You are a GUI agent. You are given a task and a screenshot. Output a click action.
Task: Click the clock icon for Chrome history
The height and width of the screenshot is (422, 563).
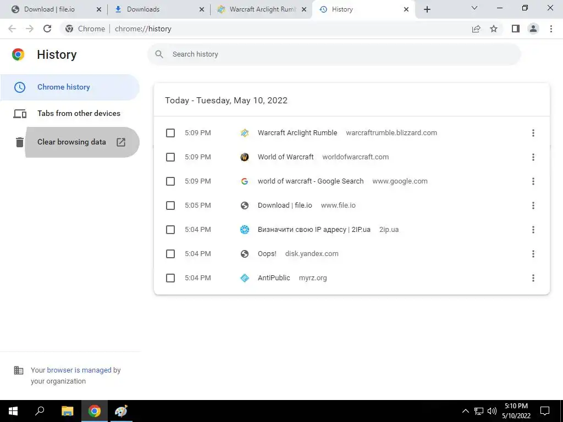coord(20,87)
